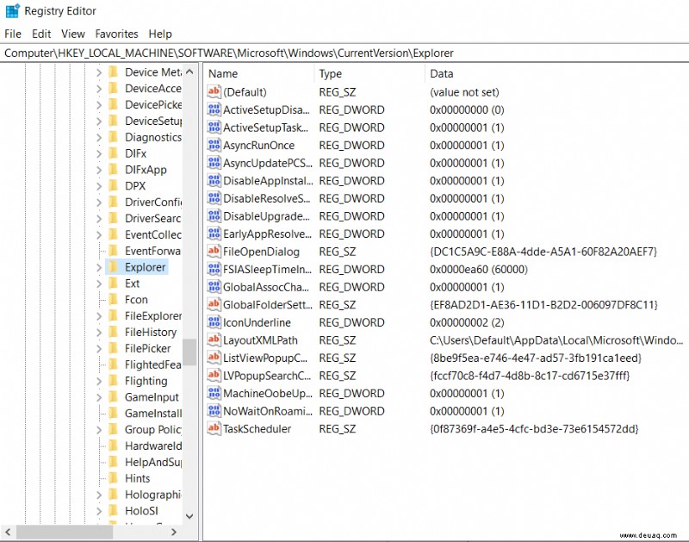Click the Explorer key folder icon
The image size is (689, 542).
(113, 267)
